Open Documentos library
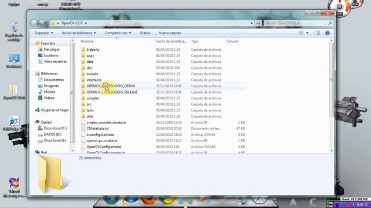 pos(53,80)
